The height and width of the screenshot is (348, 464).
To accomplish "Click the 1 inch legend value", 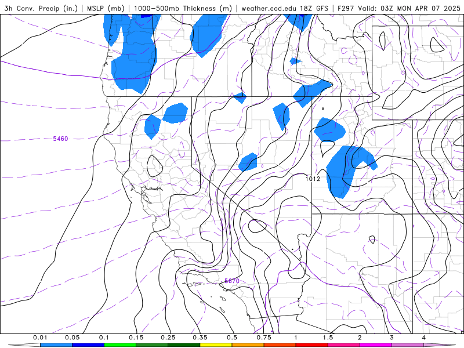I will (x=296, y=338).
